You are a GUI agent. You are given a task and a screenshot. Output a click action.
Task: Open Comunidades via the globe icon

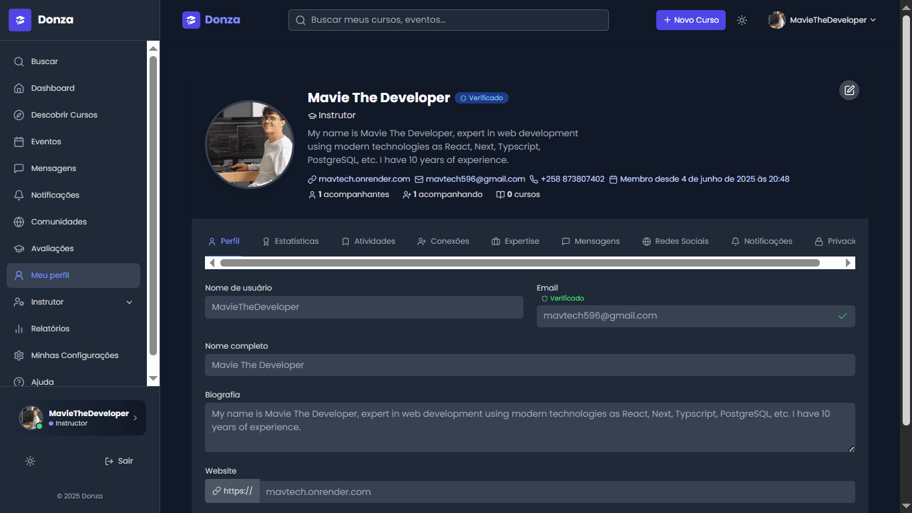point(58,221)
